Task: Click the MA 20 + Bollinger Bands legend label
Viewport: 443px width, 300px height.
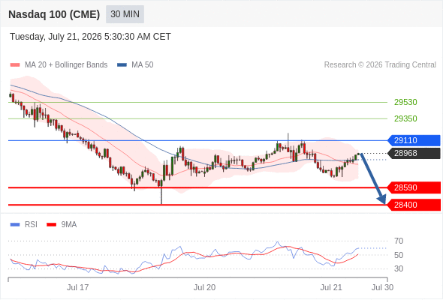Action: [66, 65]
